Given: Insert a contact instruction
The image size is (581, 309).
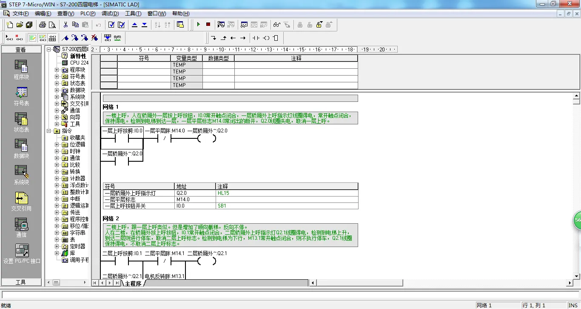Looking at the screenshot, I should [x=256, y=38].
